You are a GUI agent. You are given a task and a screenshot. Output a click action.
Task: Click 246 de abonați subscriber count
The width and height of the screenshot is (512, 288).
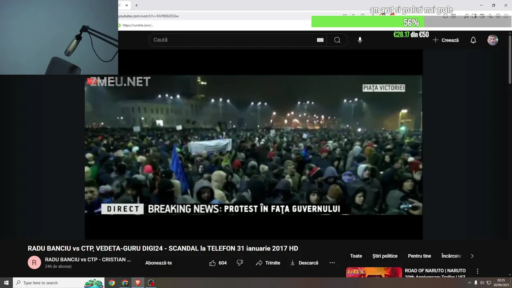coord(58,266)
